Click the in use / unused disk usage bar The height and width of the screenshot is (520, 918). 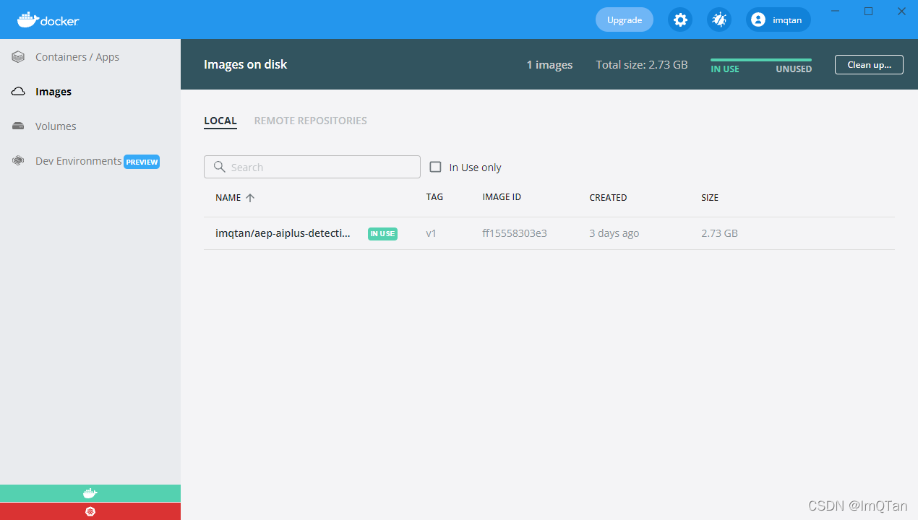pyautogui.click(x=761, y=60)
